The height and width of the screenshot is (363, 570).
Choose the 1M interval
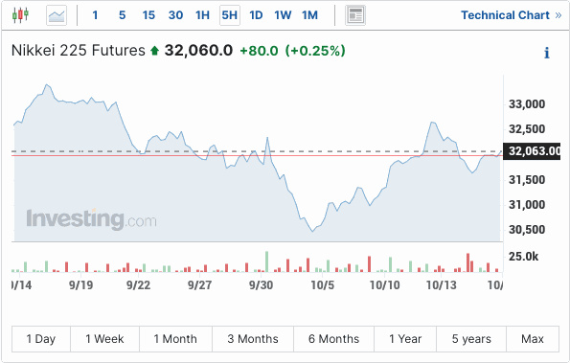coord(309,15)
